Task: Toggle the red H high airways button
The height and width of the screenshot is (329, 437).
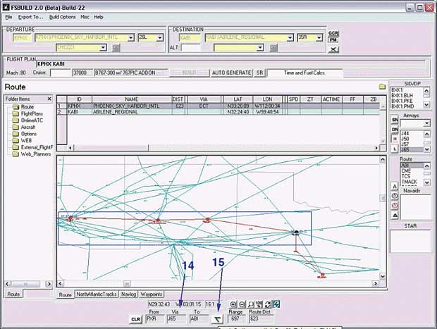Action: [x=395, y=139]
